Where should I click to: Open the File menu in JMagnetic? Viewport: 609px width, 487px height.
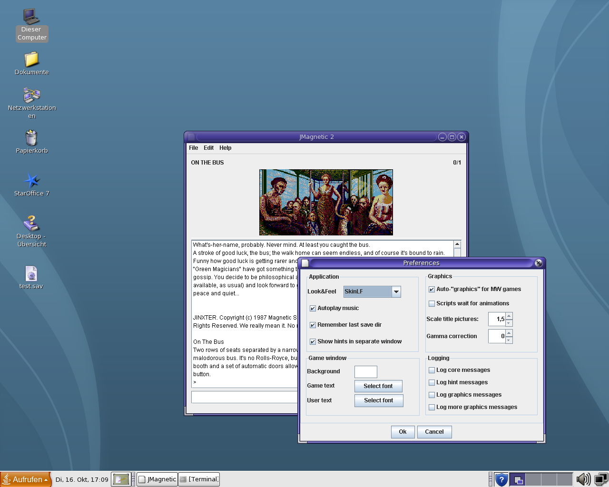[x=193, y=148]
